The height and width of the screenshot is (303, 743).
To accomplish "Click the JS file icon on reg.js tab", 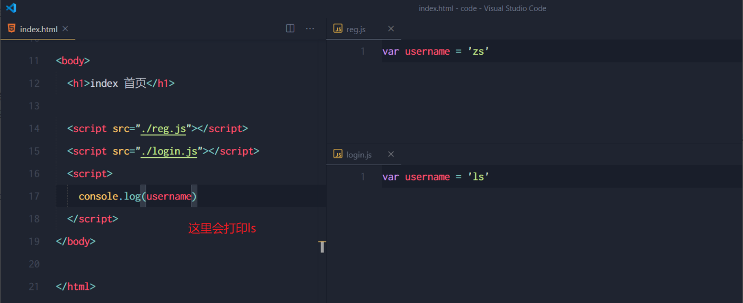I will 338,29.
